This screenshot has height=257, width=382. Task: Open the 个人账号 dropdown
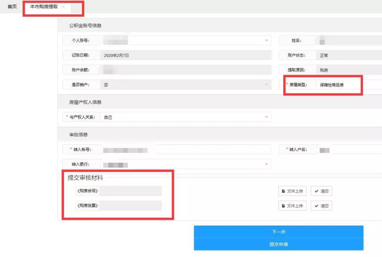click(x=266, y=40)
